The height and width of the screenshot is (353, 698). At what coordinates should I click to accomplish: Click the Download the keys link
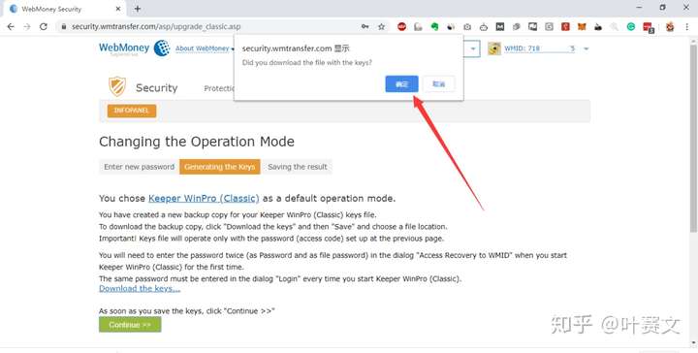pyautogui.click(x=140, y=288)
